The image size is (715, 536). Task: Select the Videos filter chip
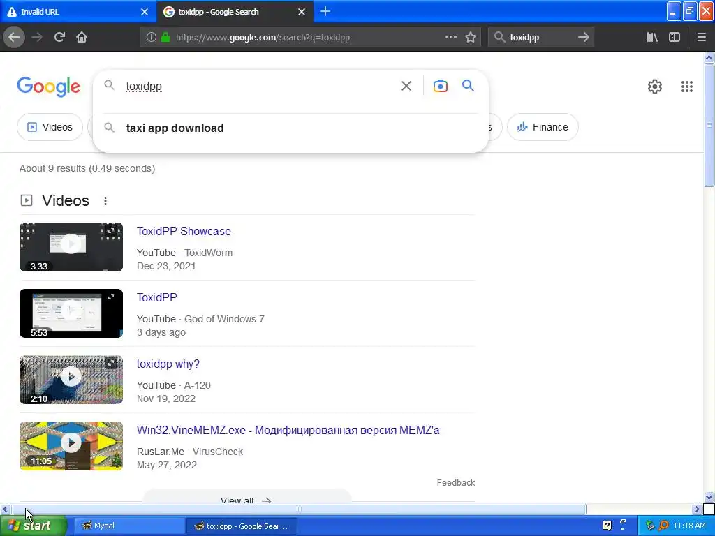[50, 127]
